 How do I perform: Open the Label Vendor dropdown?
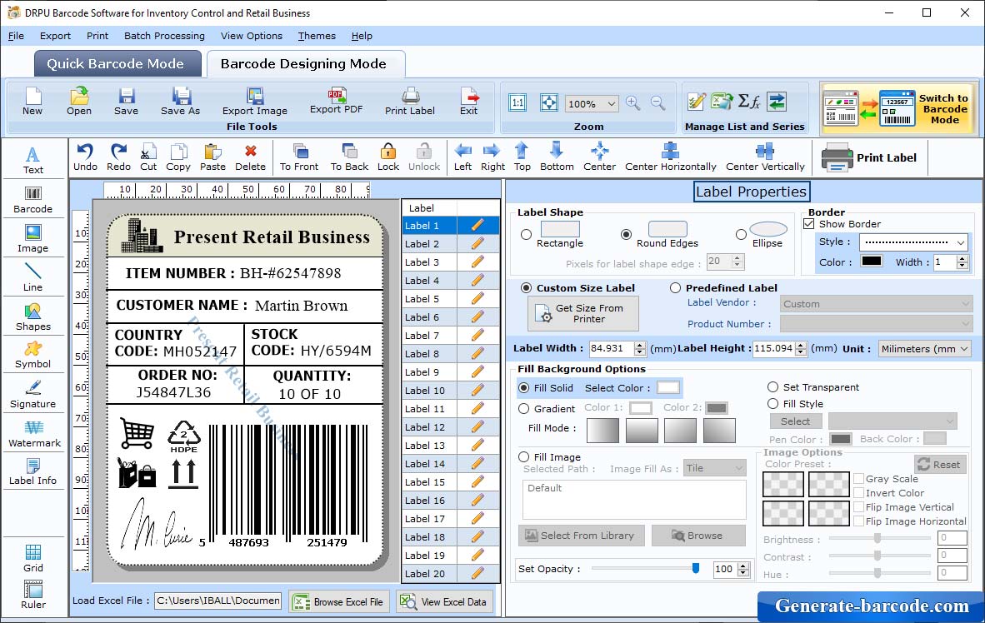click(x=966, y=304)
